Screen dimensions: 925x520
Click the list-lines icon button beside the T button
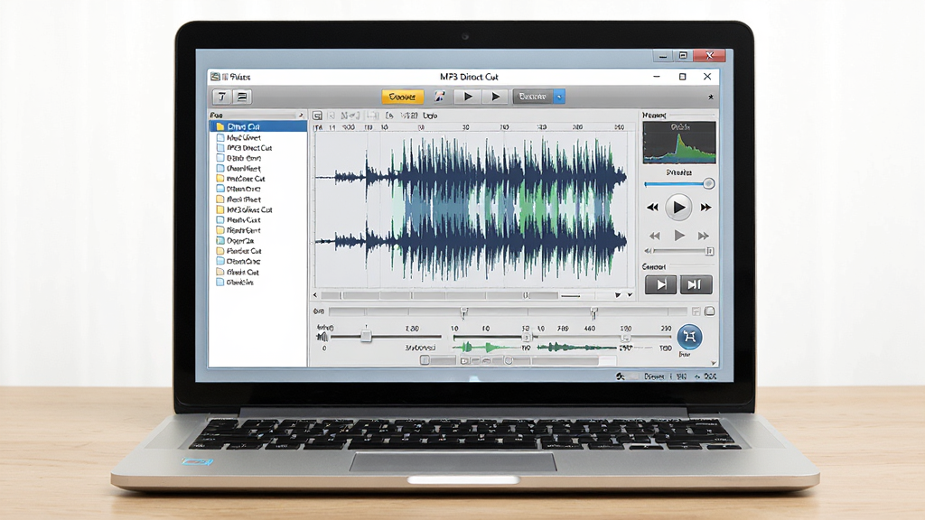(242, 97)
